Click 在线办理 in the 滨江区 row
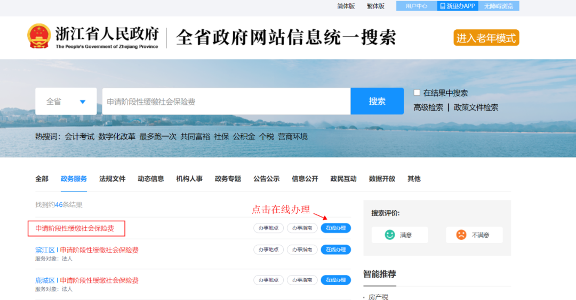Image resolution: width=576 pixels, height=300 pixels. (336, 249)
